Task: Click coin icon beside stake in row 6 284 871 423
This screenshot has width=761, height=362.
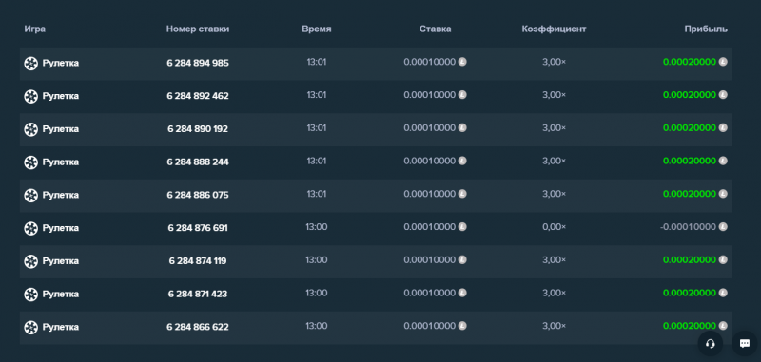Action: 462,293
